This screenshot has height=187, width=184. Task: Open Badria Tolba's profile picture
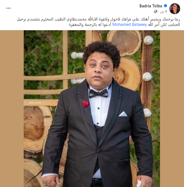[x=174, y=9]
